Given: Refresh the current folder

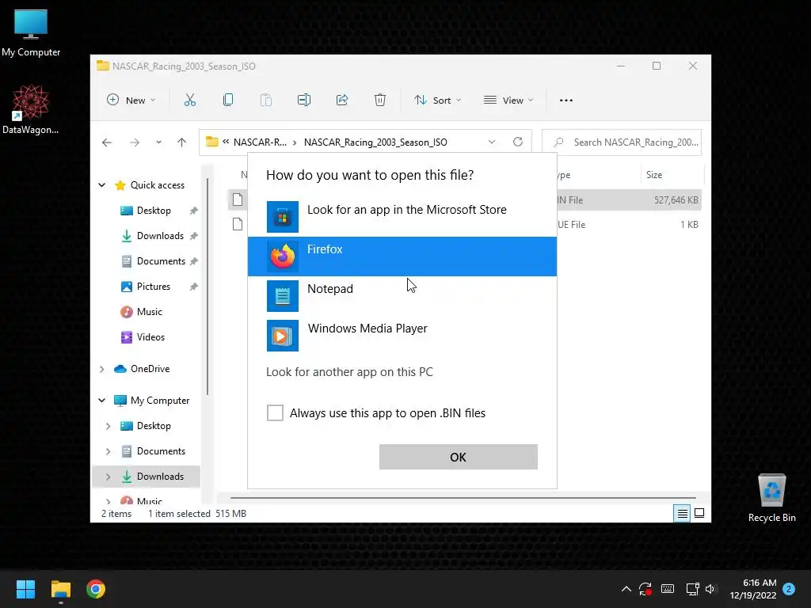Looking at the screenshot, I should pos(518,142).
